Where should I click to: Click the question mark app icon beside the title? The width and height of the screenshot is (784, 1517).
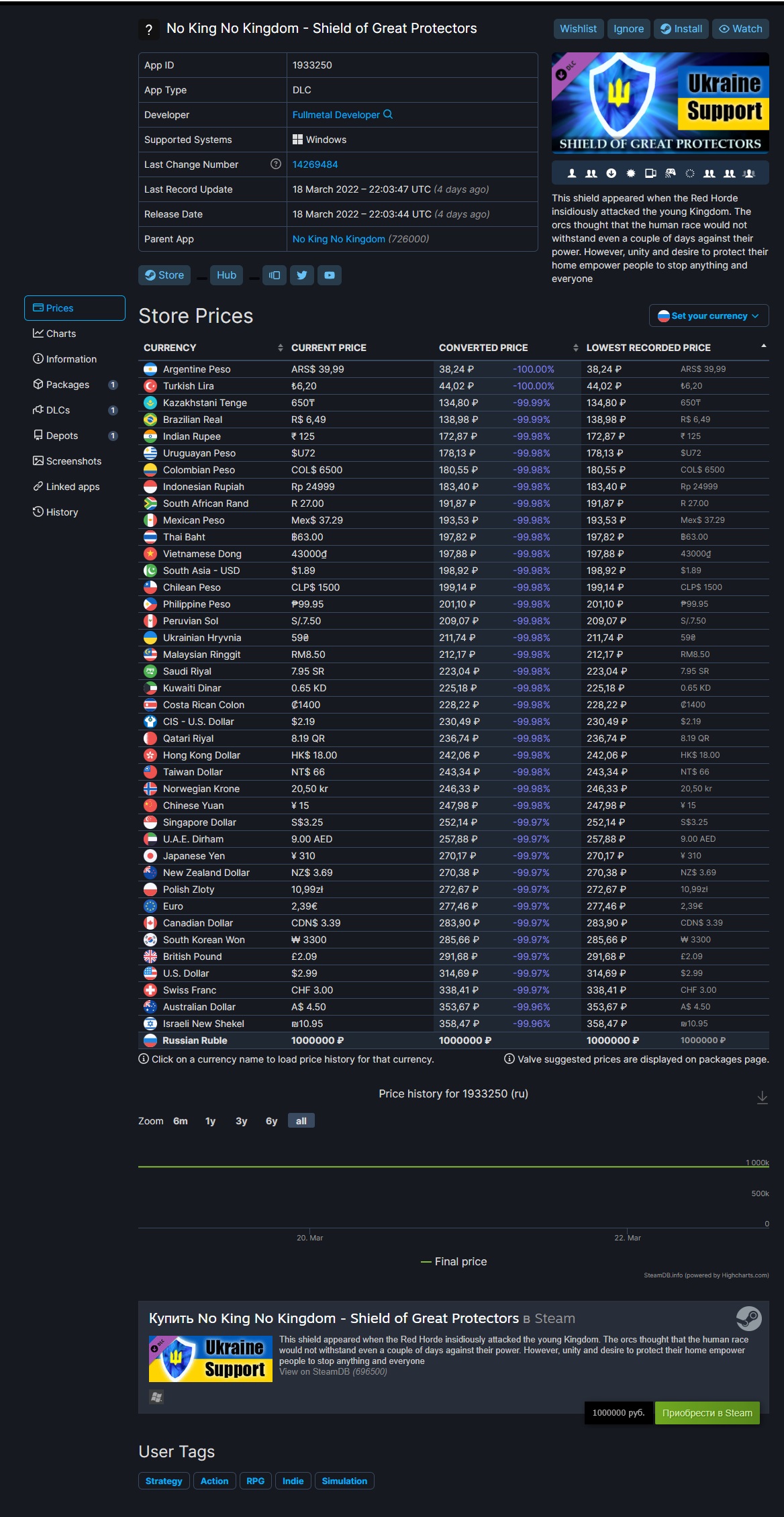pyautogui.click(x=149, y=29)
